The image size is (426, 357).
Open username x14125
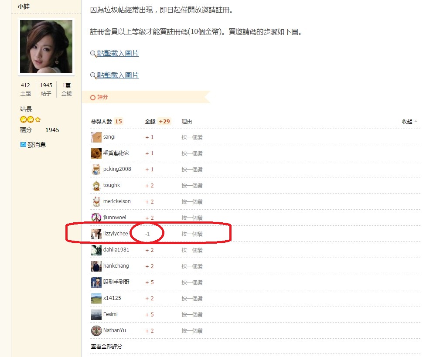112,298
